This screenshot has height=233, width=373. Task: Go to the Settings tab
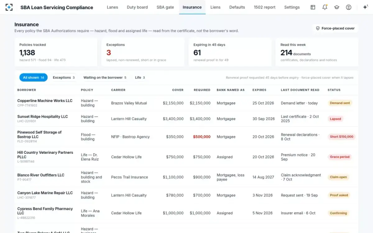tap(292, 7)
